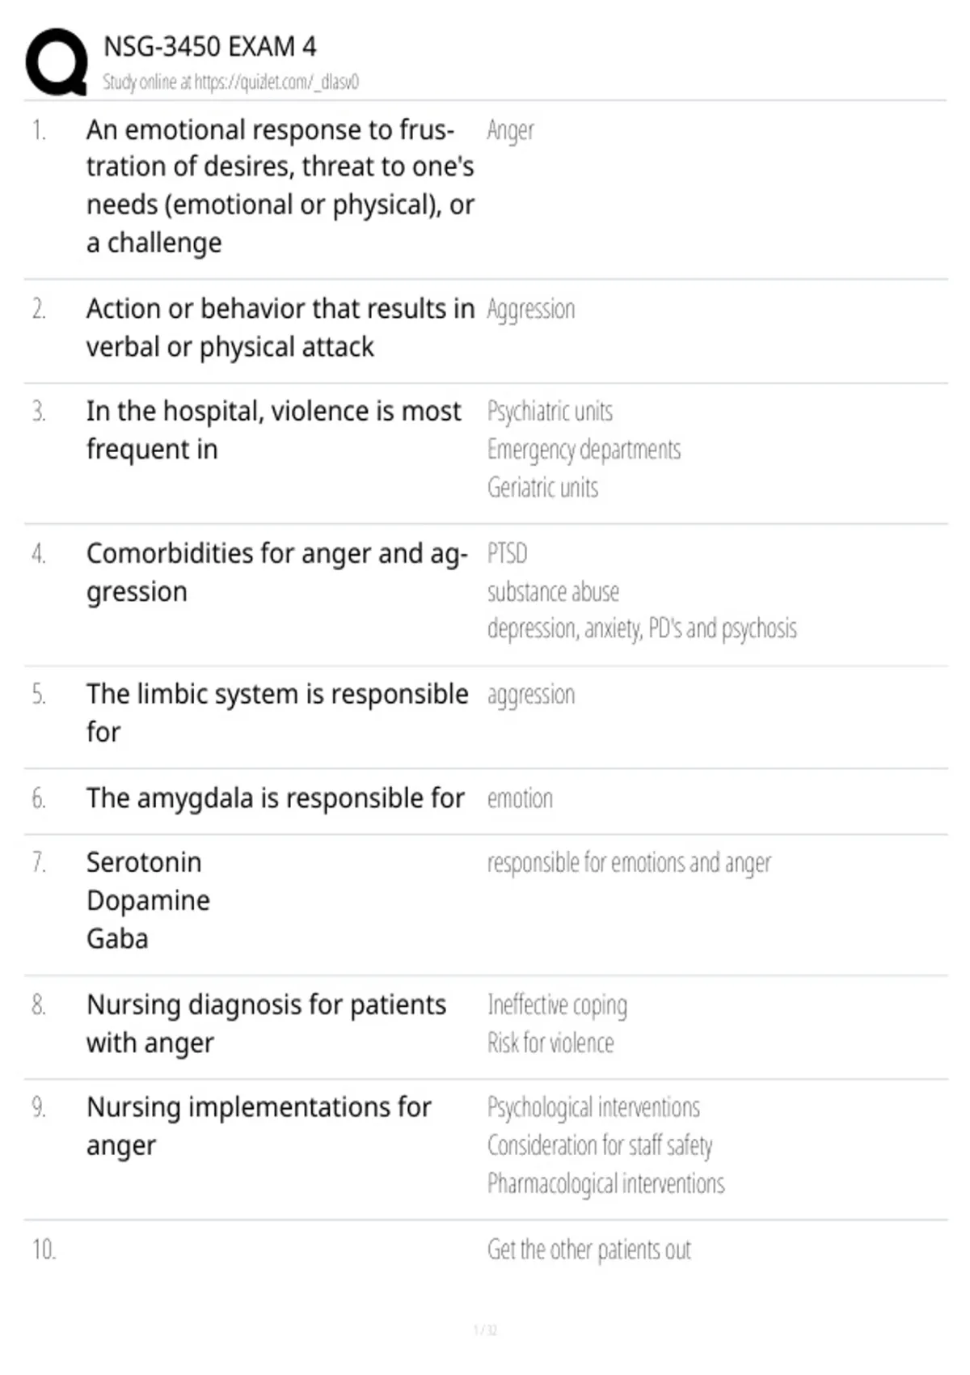The image size is (970, 1375).
Task: Click the NSG-3450 EXAM 4 title
Action: coord(210,47)
